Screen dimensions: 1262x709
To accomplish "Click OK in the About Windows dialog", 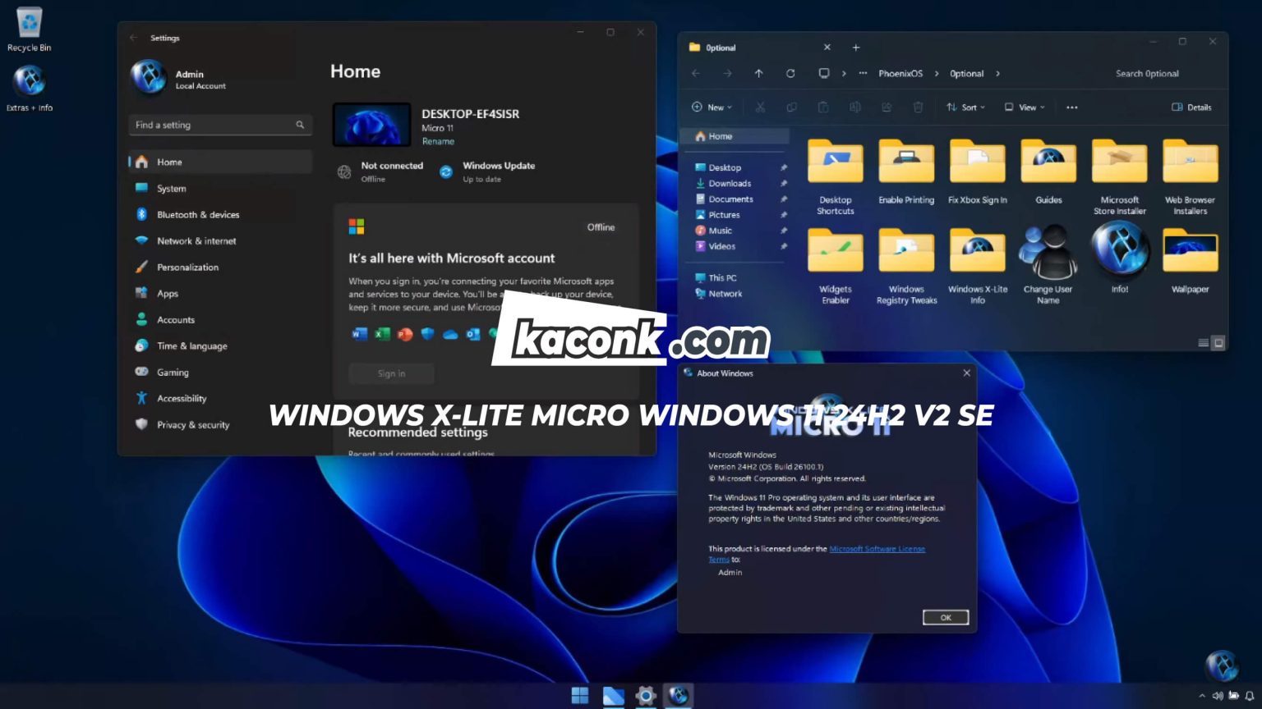I will tap(946, 617).
